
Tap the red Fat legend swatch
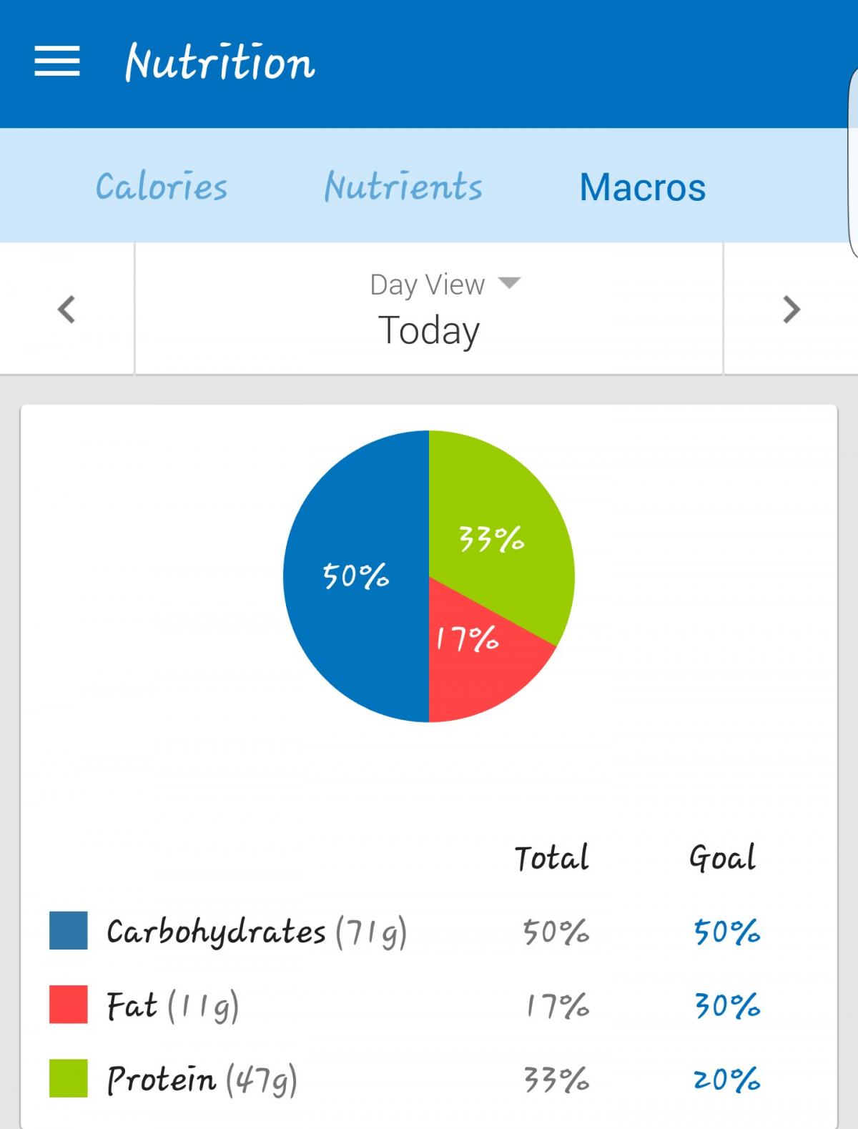coord(68,1004)
